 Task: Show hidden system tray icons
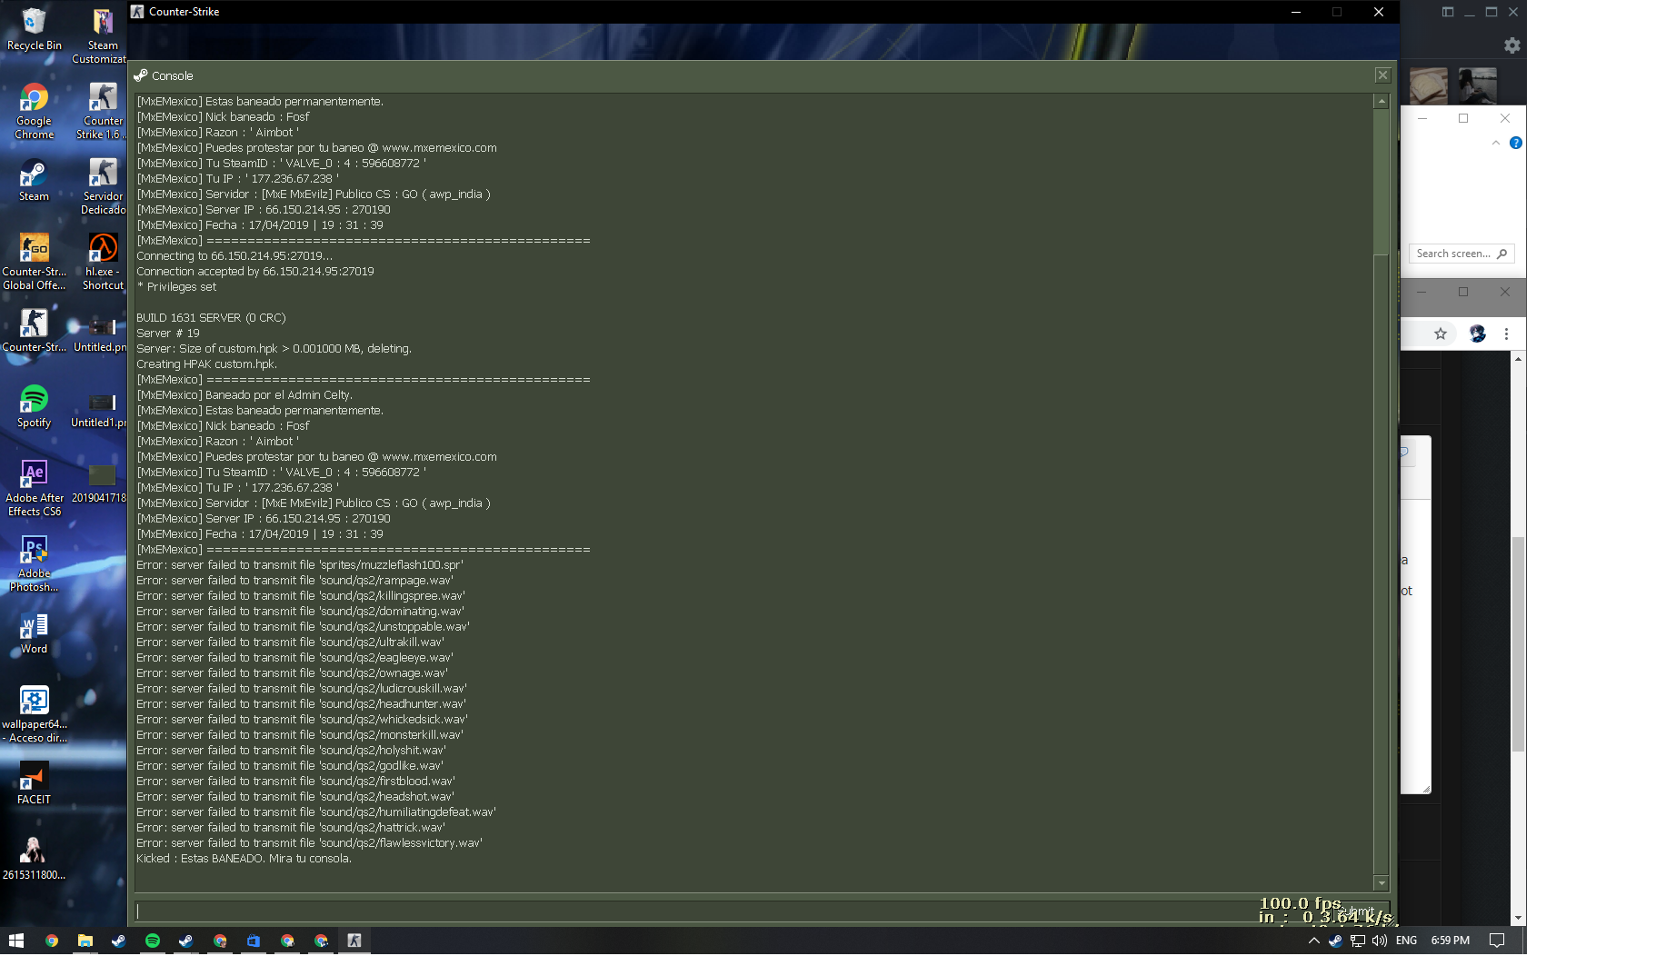[1313, 941]
